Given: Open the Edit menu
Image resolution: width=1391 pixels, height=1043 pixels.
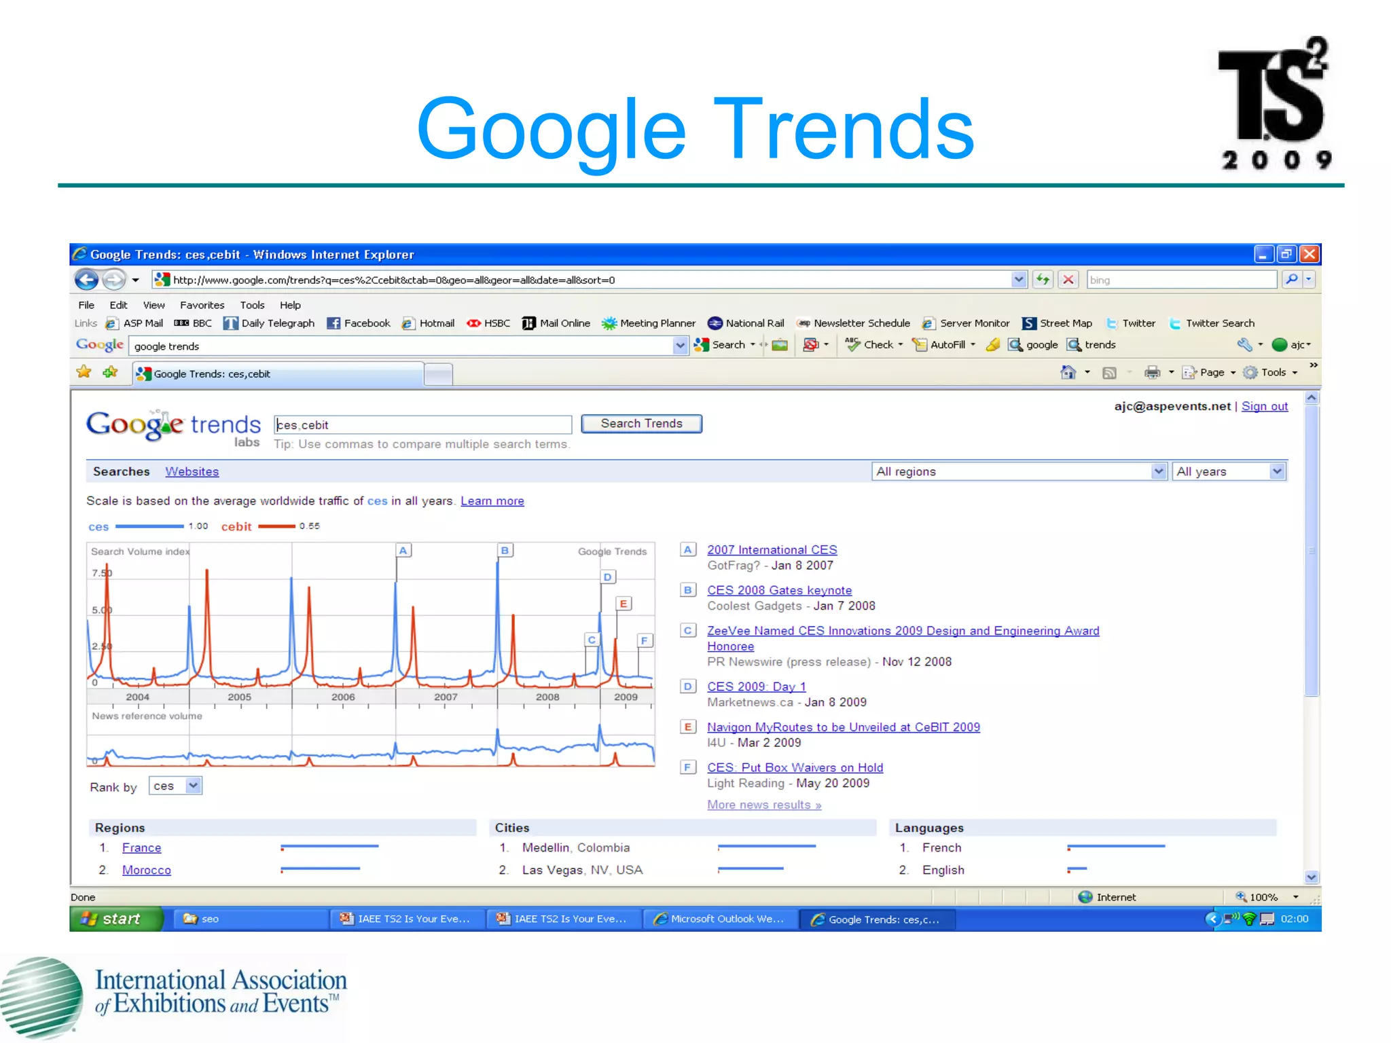Looking at the screenshot, I should pyautogui.click(x=118, y=305).
